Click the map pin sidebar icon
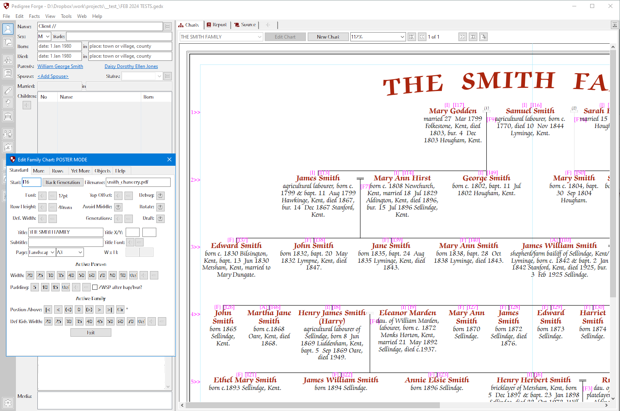This screenshot has height=411, width=620. click(8, 103)
